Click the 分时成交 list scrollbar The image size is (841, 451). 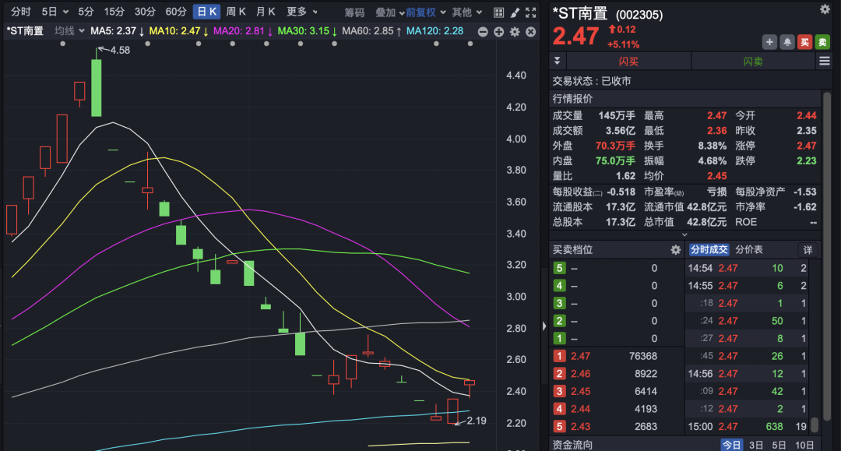(815, 424)
